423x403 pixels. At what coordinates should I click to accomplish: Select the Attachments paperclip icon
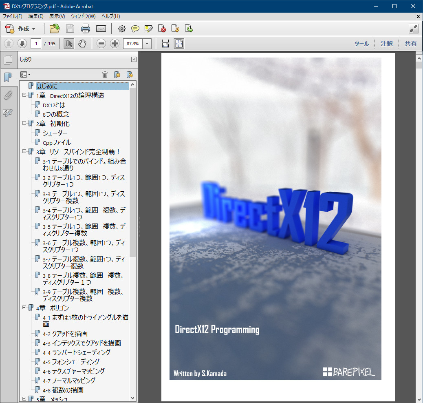(9, 95)
